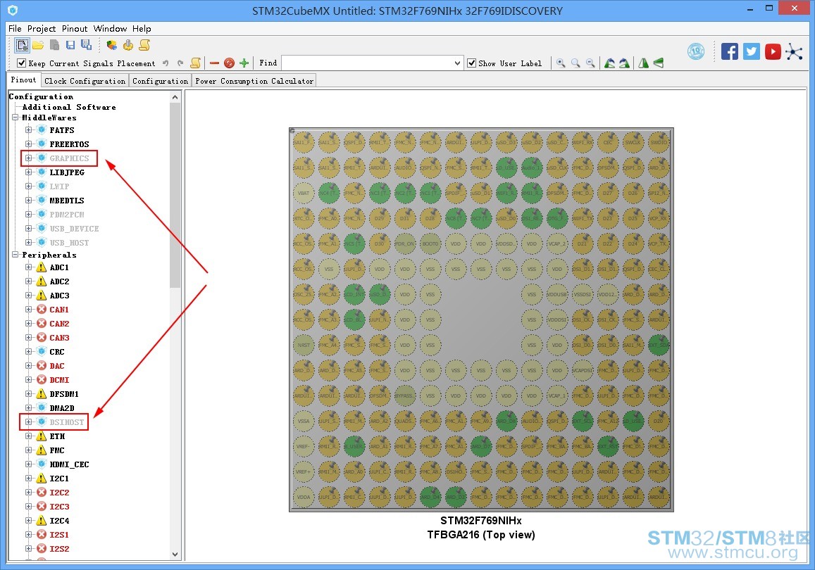The width and height of the screenshot is (815, 570).
Task: Expand the LIBJPEG middleware node
Action: pos(29,172)
